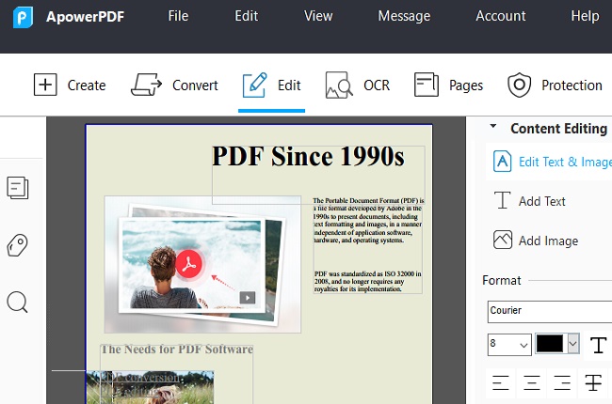
Task: Align text left
Action: 501,382
